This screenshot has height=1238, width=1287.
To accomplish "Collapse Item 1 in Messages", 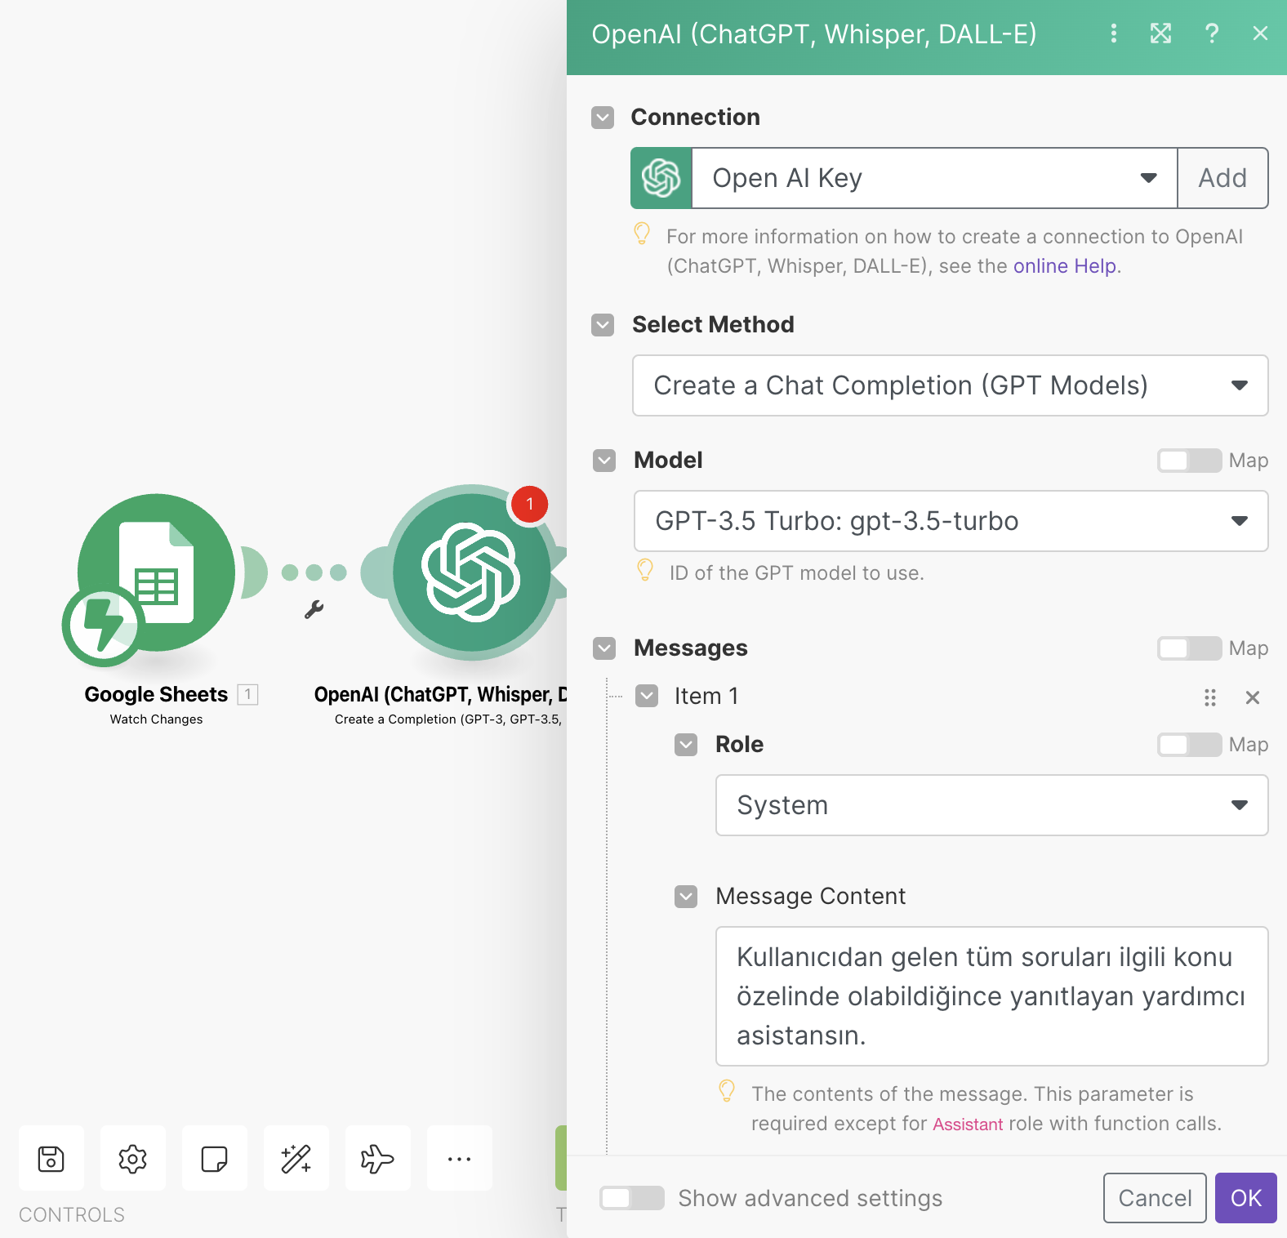I will click(x=647, y=696).
